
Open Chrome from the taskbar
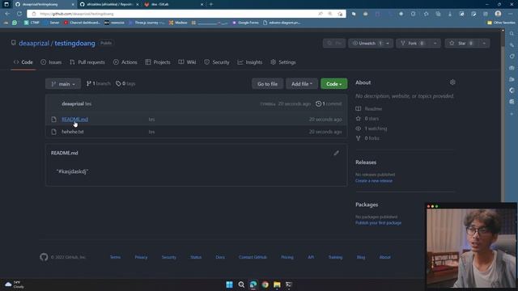pos(265,285)
